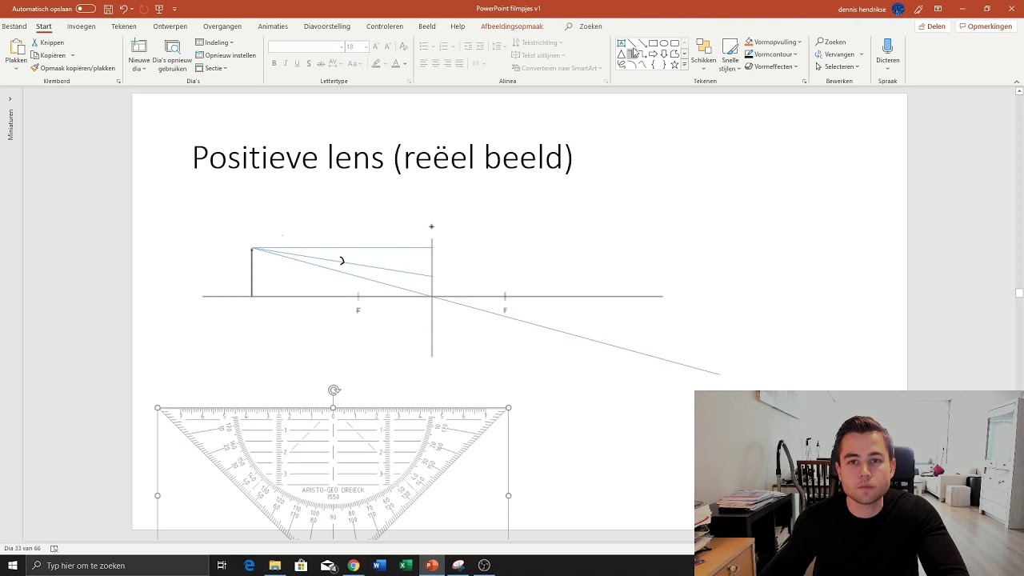Click the font color A button
Screen dimensions: 1024x576
pos(395,63)
